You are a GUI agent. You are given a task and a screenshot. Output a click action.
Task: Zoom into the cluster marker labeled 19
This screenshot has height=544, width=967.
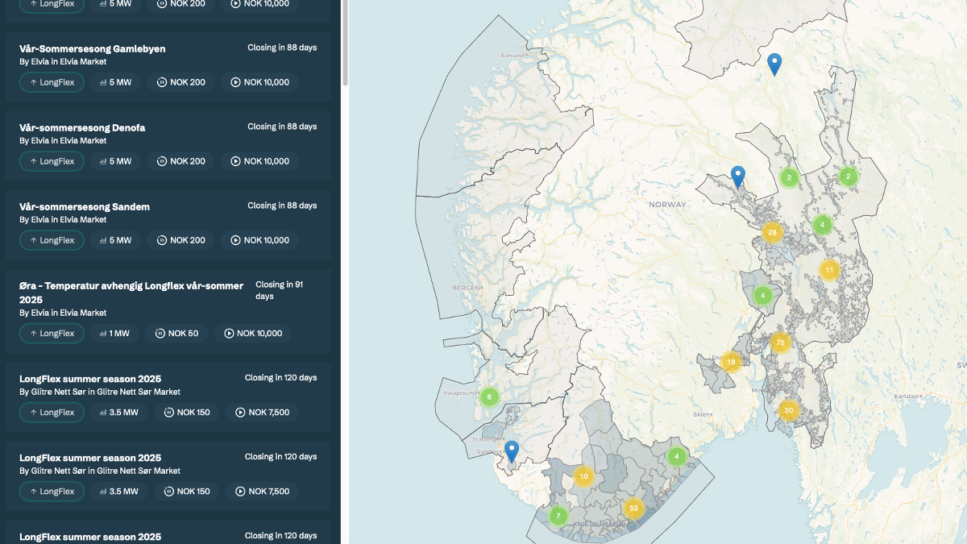[731, 362]
